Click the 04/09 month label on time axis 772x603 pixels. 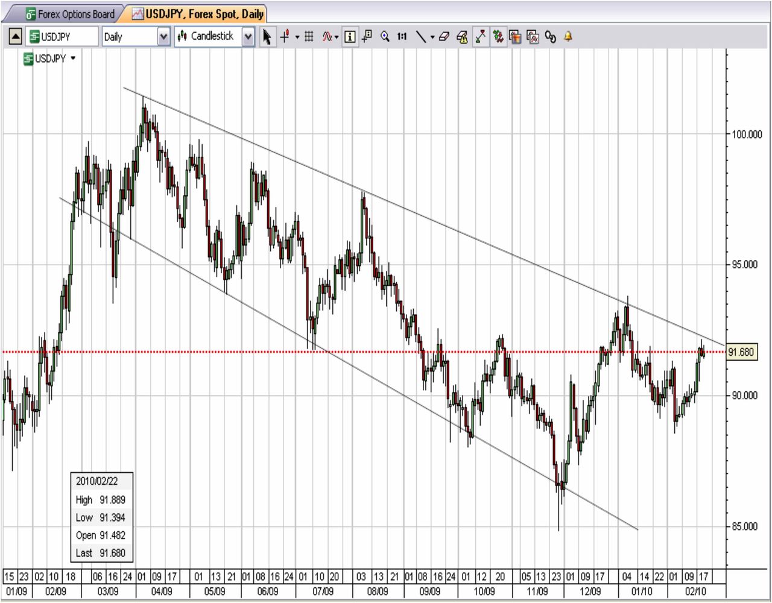162,592
